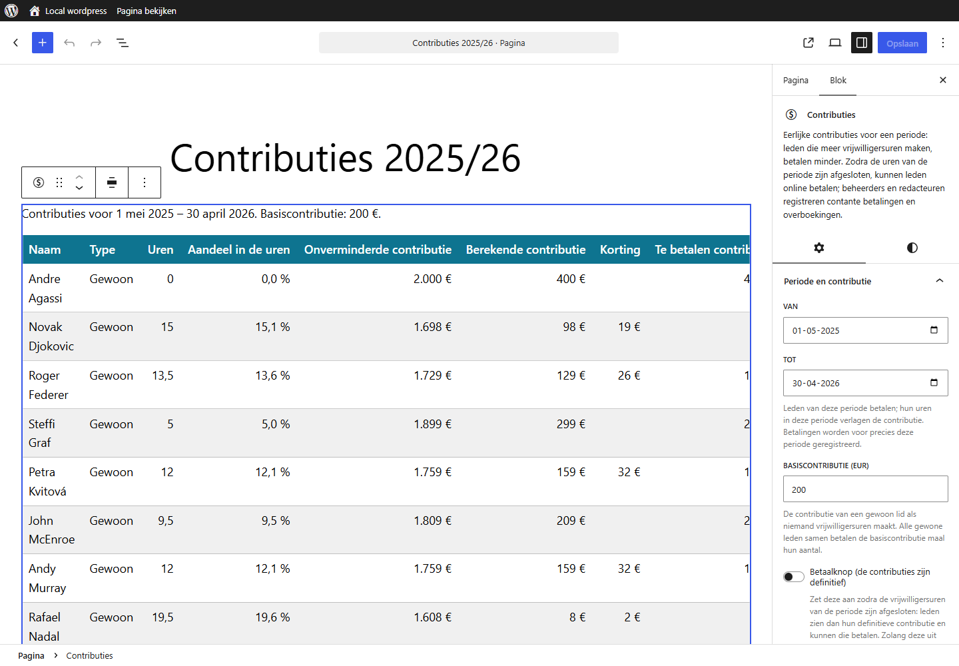The width and height of the screenshot is (959, 666).
Task: Open the TOT date picker calendar
Action: point(934,383)
